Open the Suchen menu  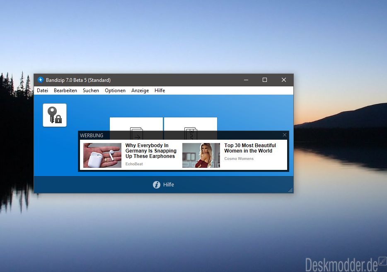click(x=91, y=91)
